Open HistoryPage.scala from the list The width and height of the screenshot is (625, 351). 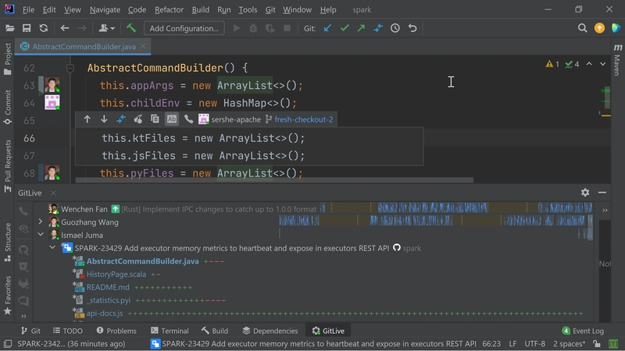[x=116, y=274]
